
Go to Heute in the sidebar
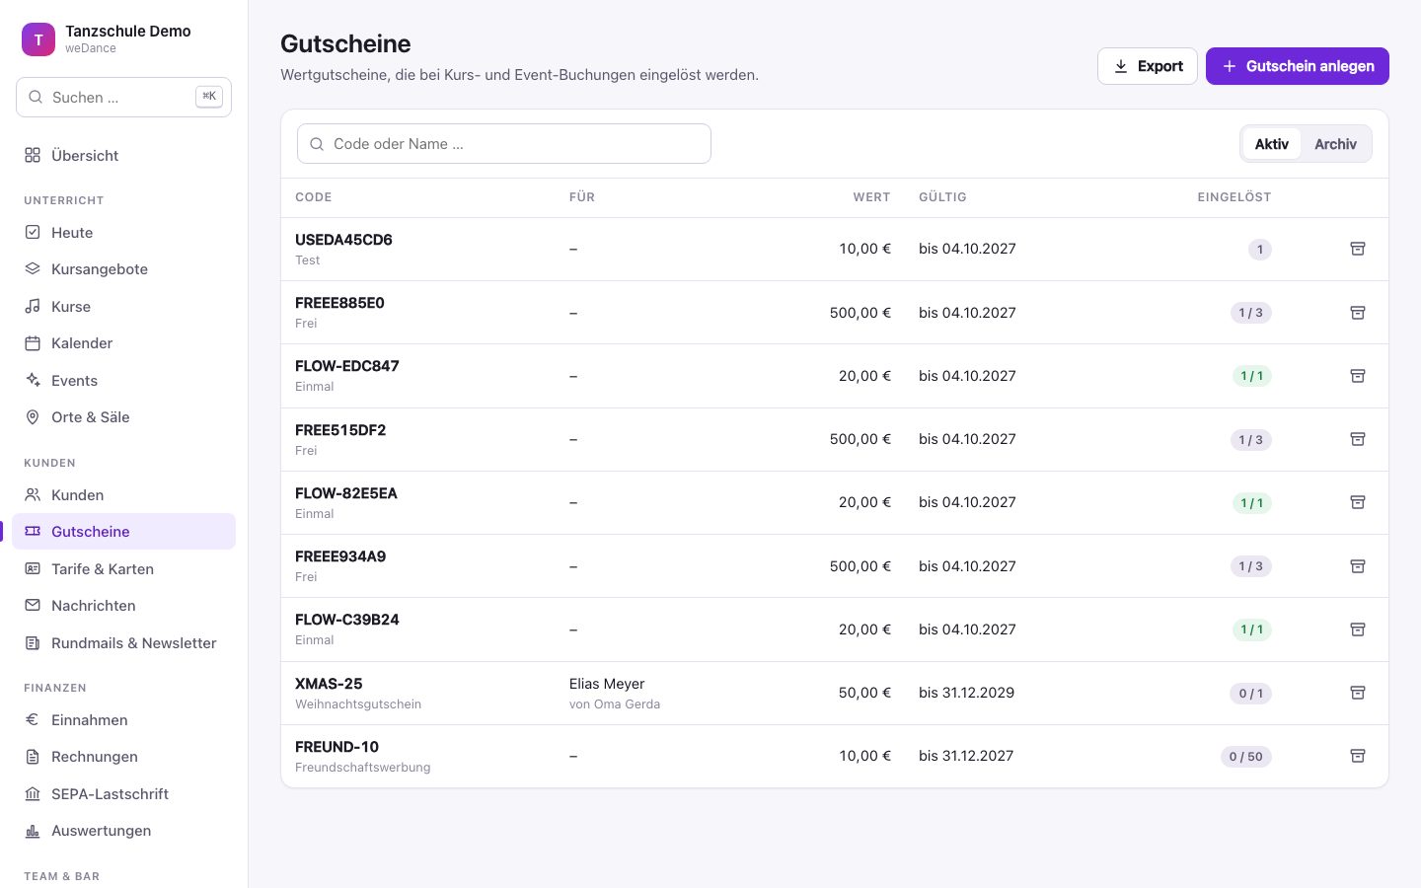point(123,233)
